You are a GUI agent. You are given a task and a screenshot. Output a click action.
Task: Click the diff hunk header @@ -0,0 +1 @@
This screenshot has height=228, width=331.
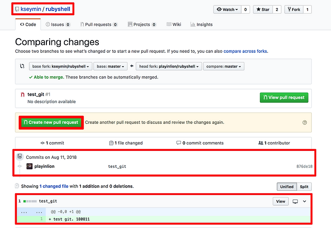click(66, 212)
